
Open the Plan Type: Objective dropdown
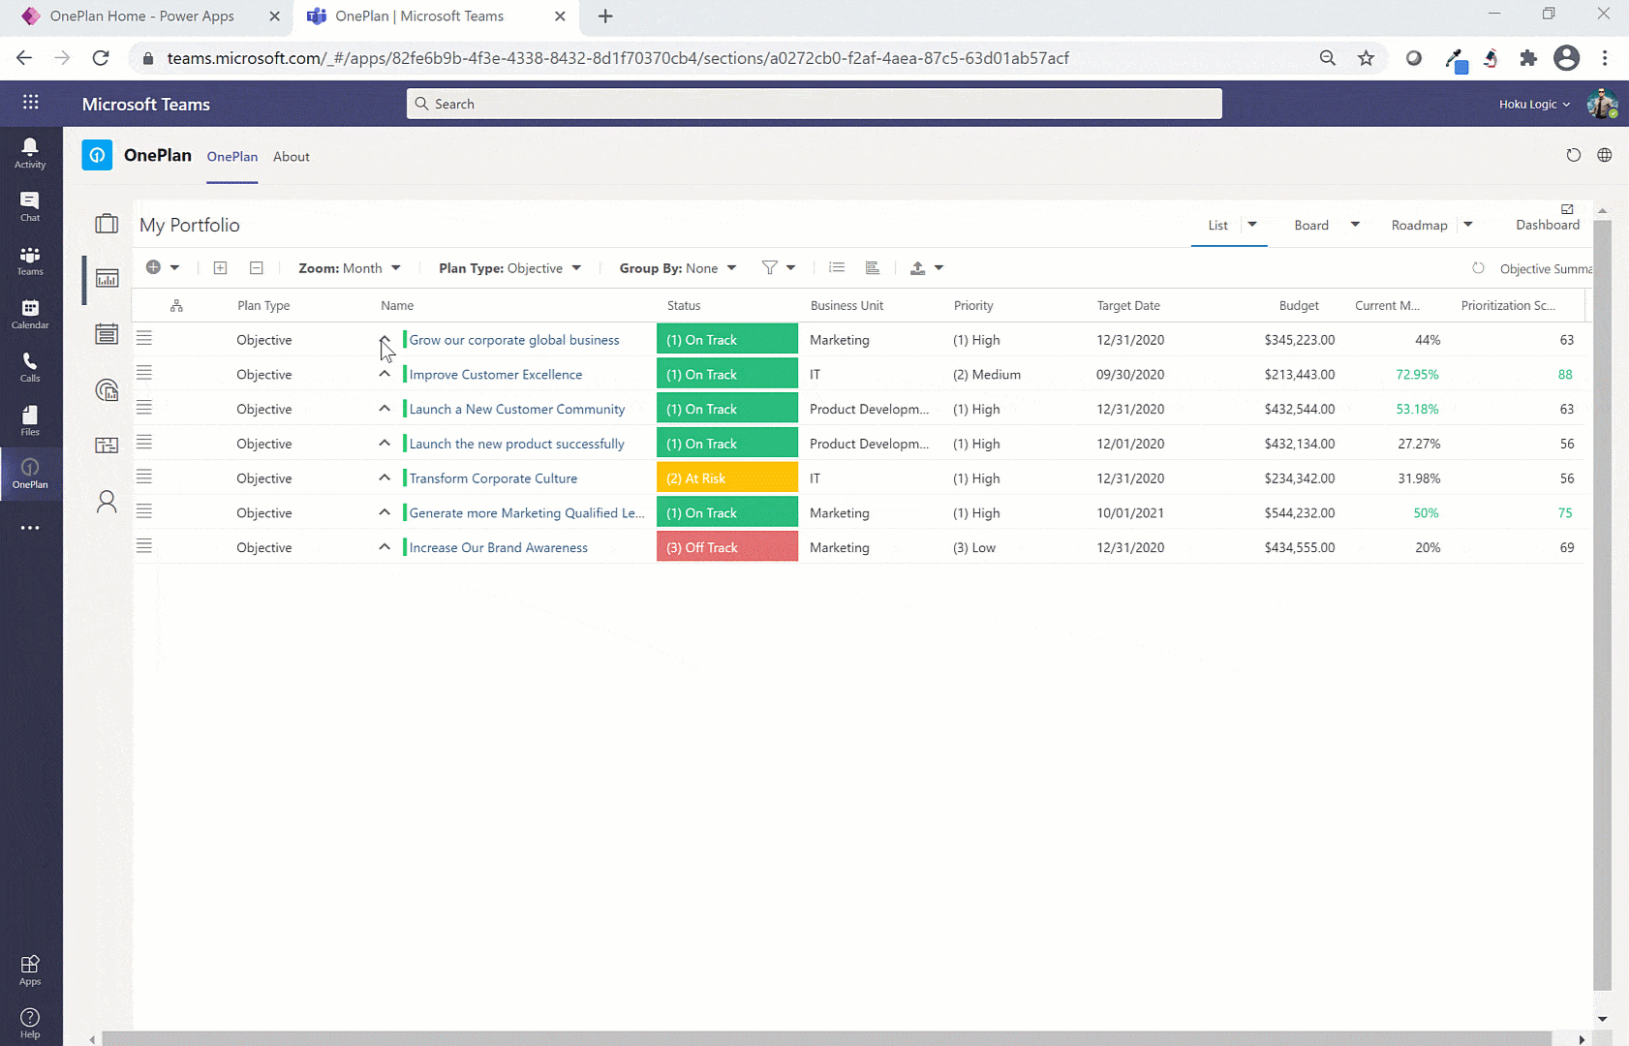[509, 268]
